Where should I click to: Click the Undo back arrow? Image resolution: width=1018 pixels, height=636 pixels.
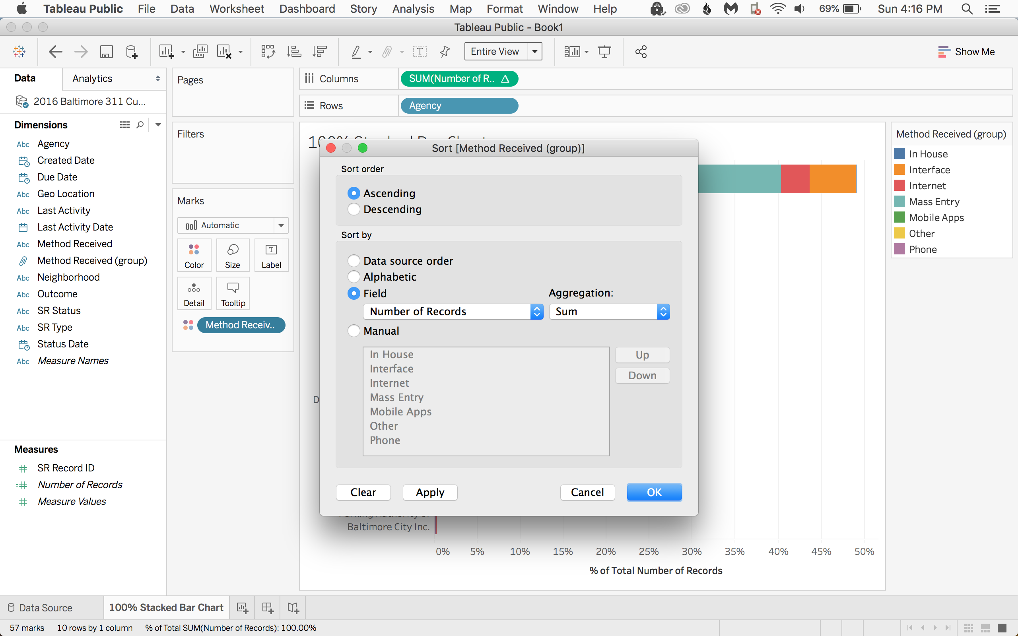tap(56, 52)
